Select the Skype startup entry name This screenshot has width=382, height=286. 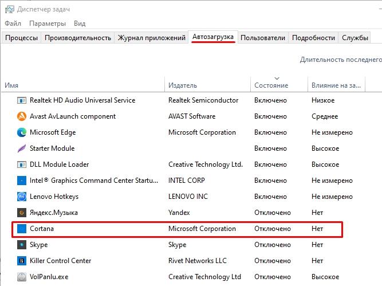[x=39, y=245]
